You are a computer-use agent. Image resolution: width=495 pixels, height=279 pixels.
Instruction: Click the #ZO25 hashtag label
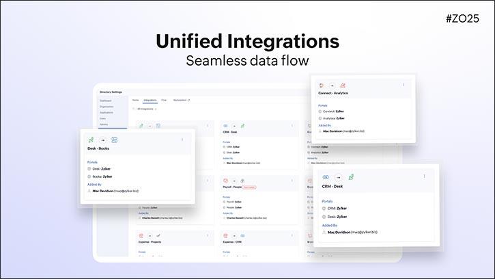point(464,18)
